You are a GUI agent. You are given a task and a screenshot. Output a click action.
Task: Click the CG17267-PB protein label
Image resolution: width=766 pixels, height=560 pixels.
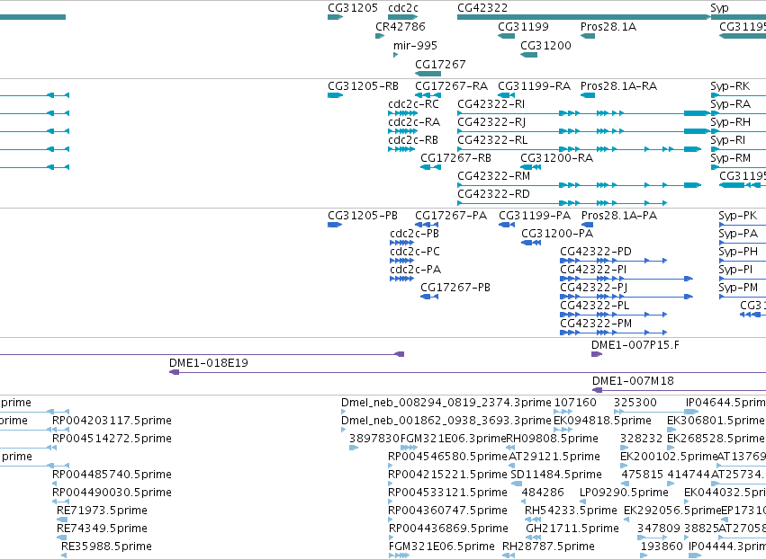click(x=455, y=288)
